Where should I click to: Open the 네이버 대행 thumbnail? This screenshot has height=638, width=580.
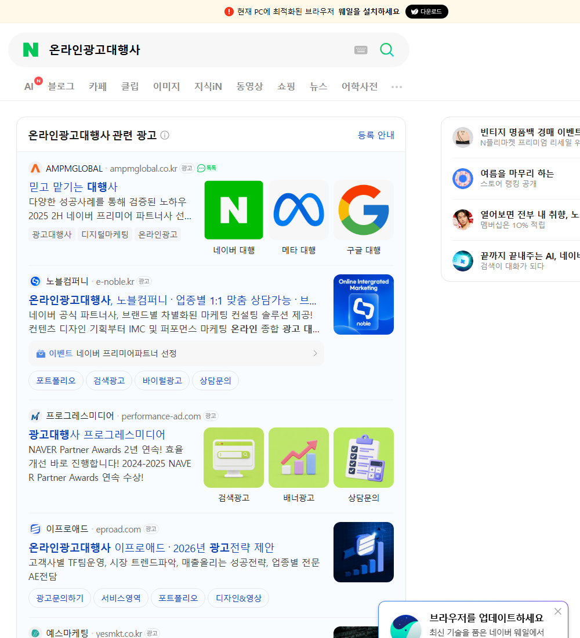click(234, 210)
